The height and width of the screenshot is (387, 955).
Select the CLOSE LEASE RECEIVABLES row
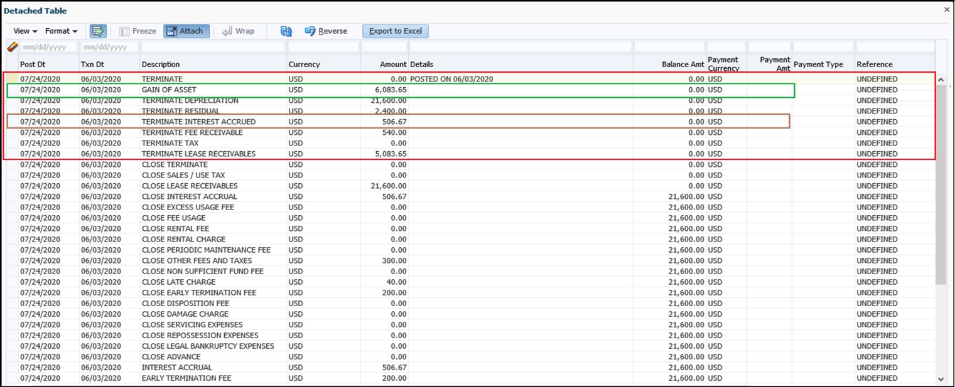470,186
